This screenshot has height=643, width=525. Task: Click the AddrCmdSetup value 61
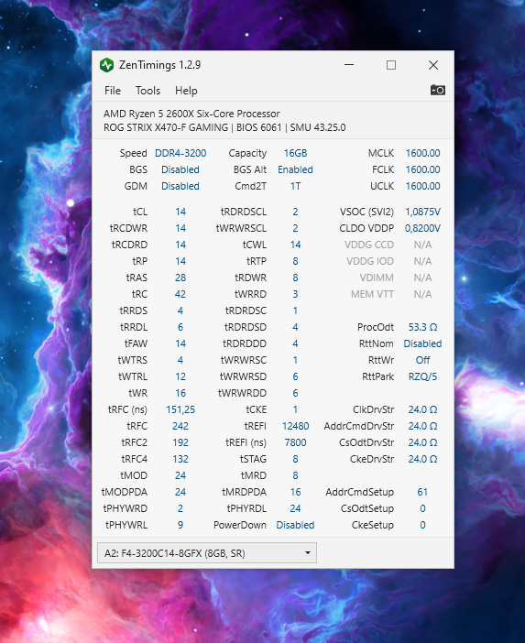(423, 492)
